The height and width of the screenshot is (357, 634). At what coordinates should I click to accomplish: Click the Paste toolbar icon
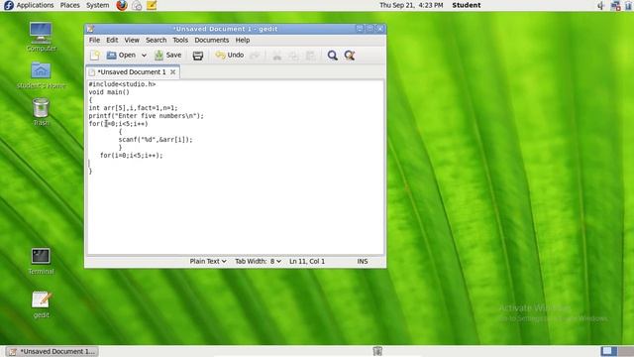point(310,56)
